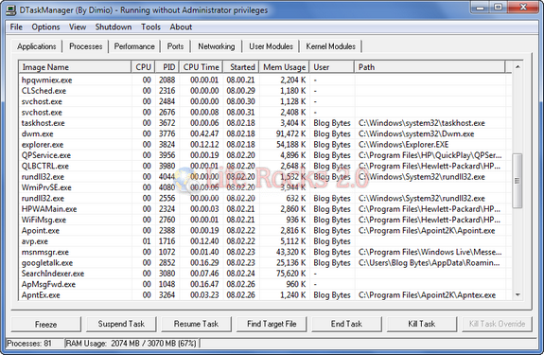This screenshot has height=355, width=544.
Task: Click the rundll32.exe row with PID 4044
Action: tap(265, 177)
